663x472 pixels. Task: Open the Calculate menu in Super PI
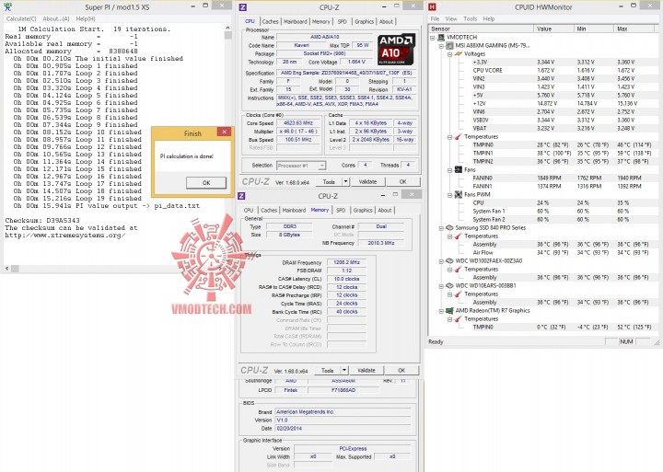tap(21, 19)
